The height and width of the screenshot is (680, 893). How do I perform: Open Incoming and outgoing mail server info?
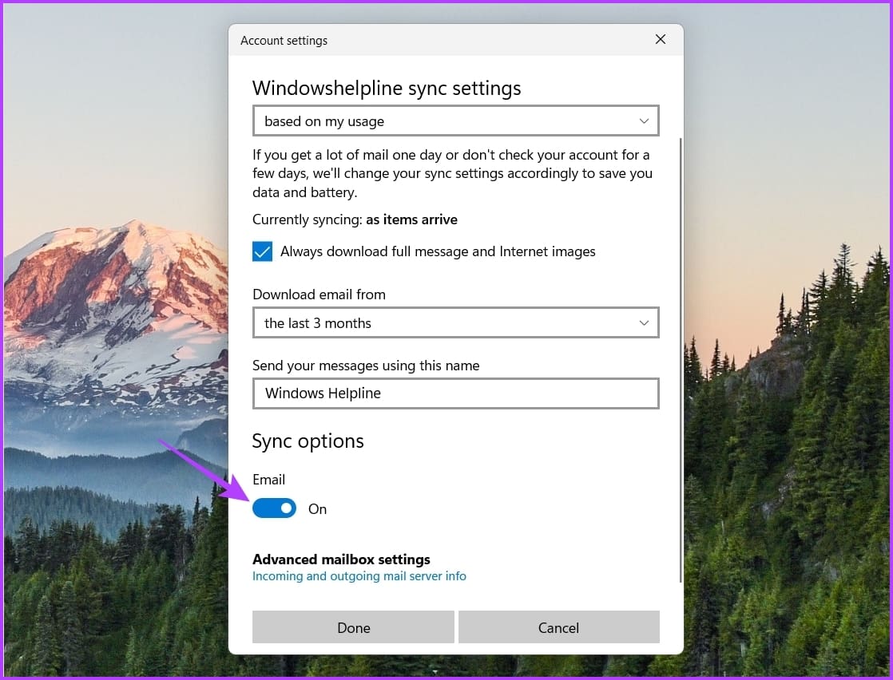(359, 576)
